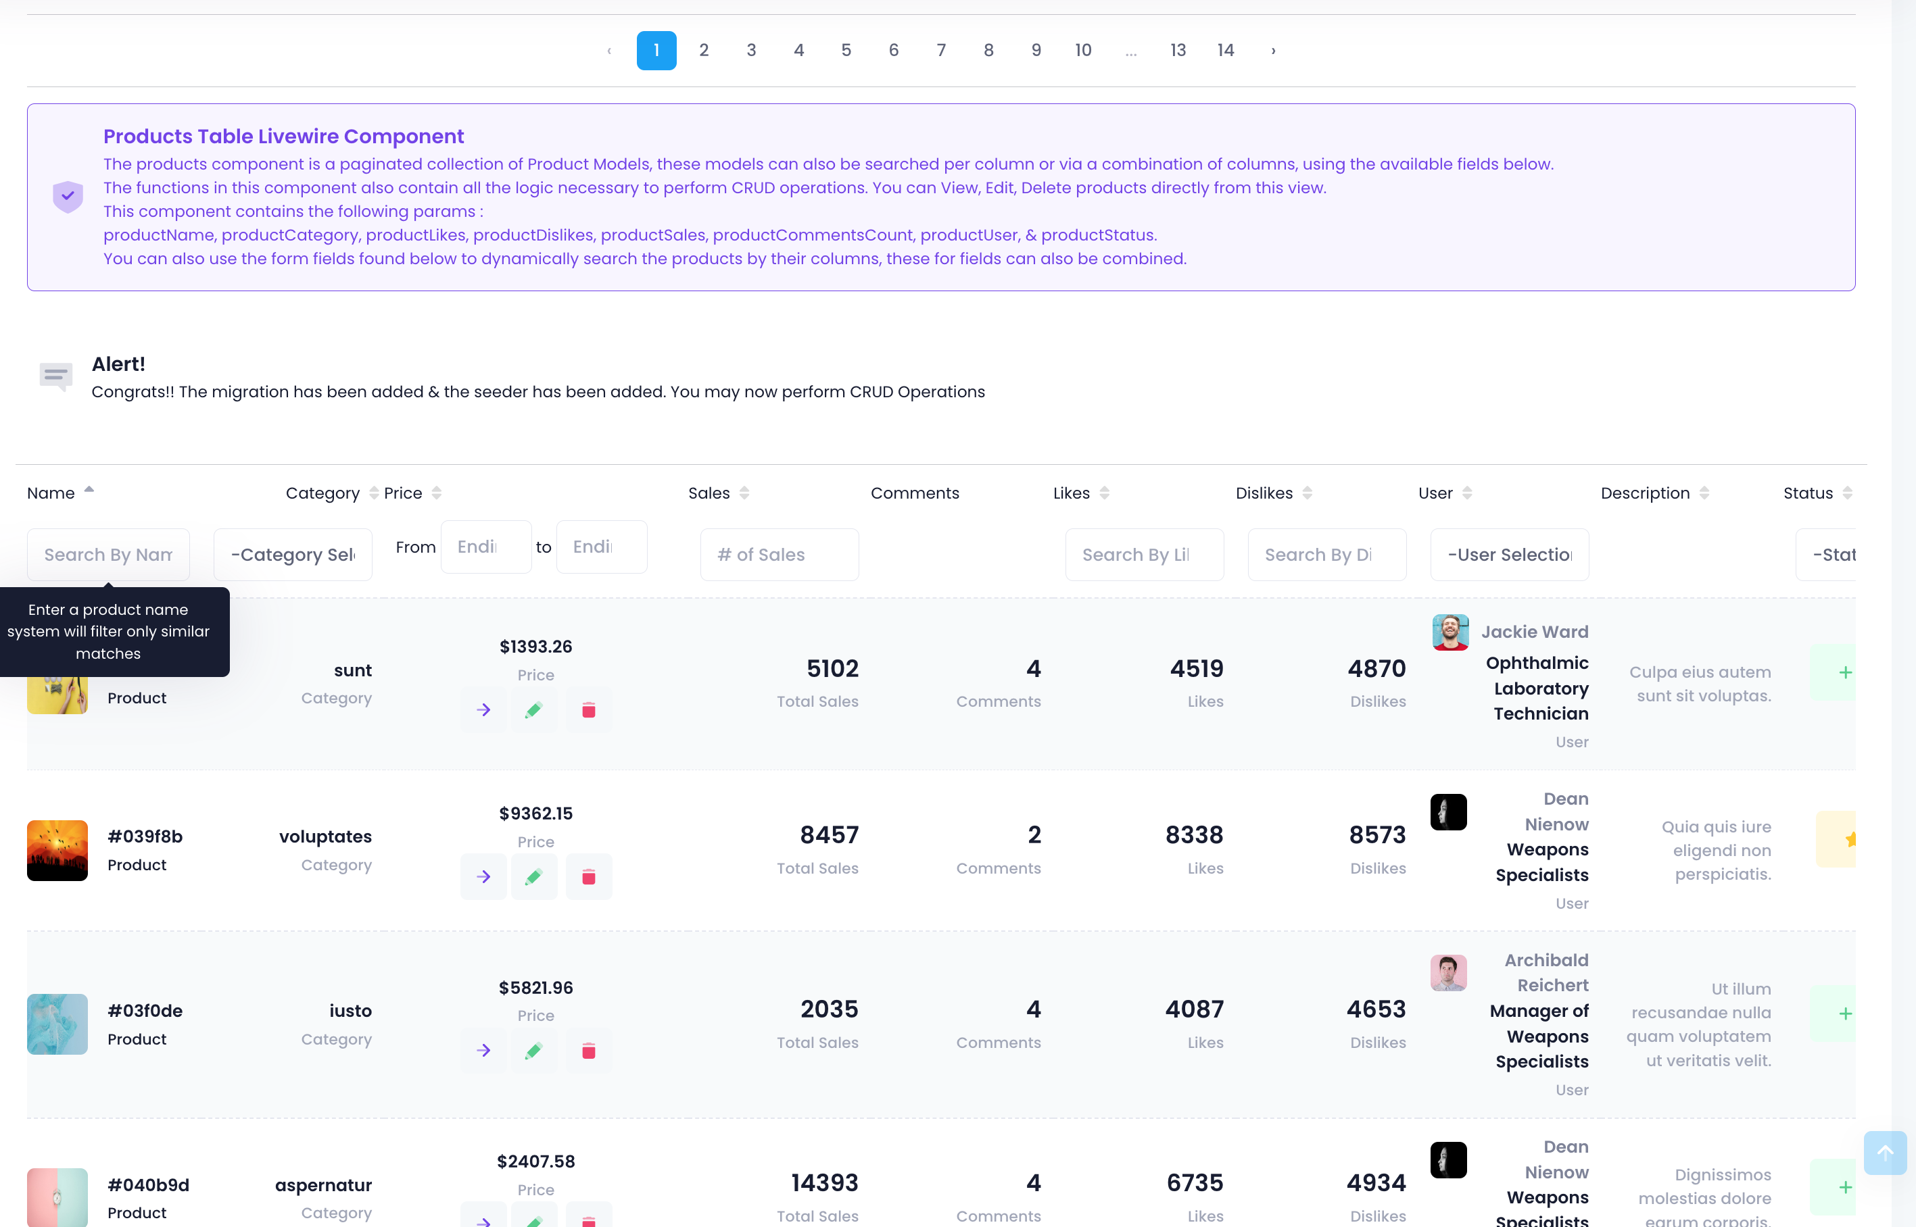Screen dimensions: 1916x1227
Task: Click the Search By Name input field
Action: point(107,554)
